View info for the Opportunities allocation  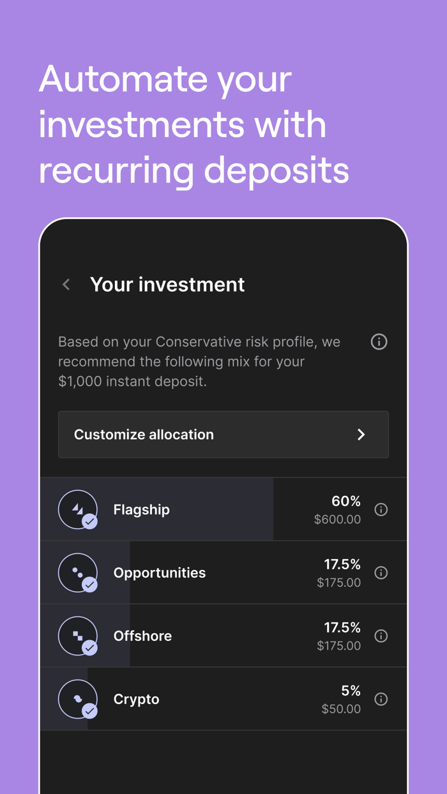point(381,572)
